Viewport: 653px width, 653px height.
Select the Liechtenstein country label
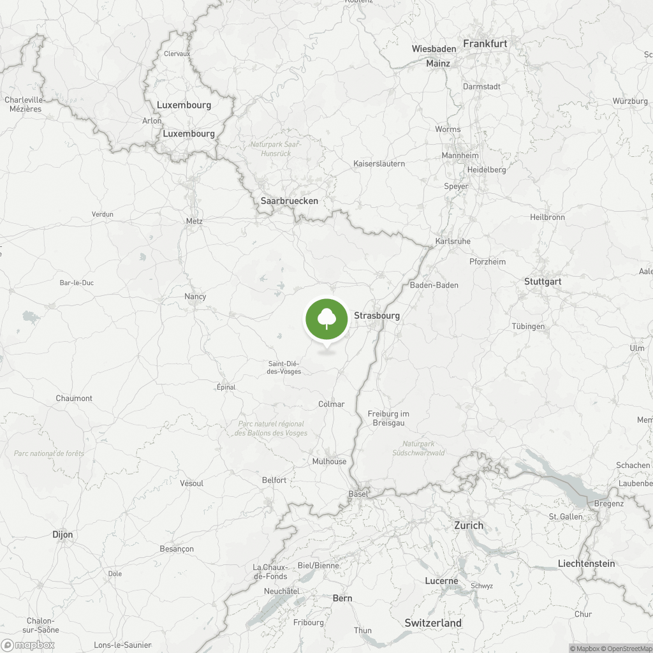(x=586, y=564)
